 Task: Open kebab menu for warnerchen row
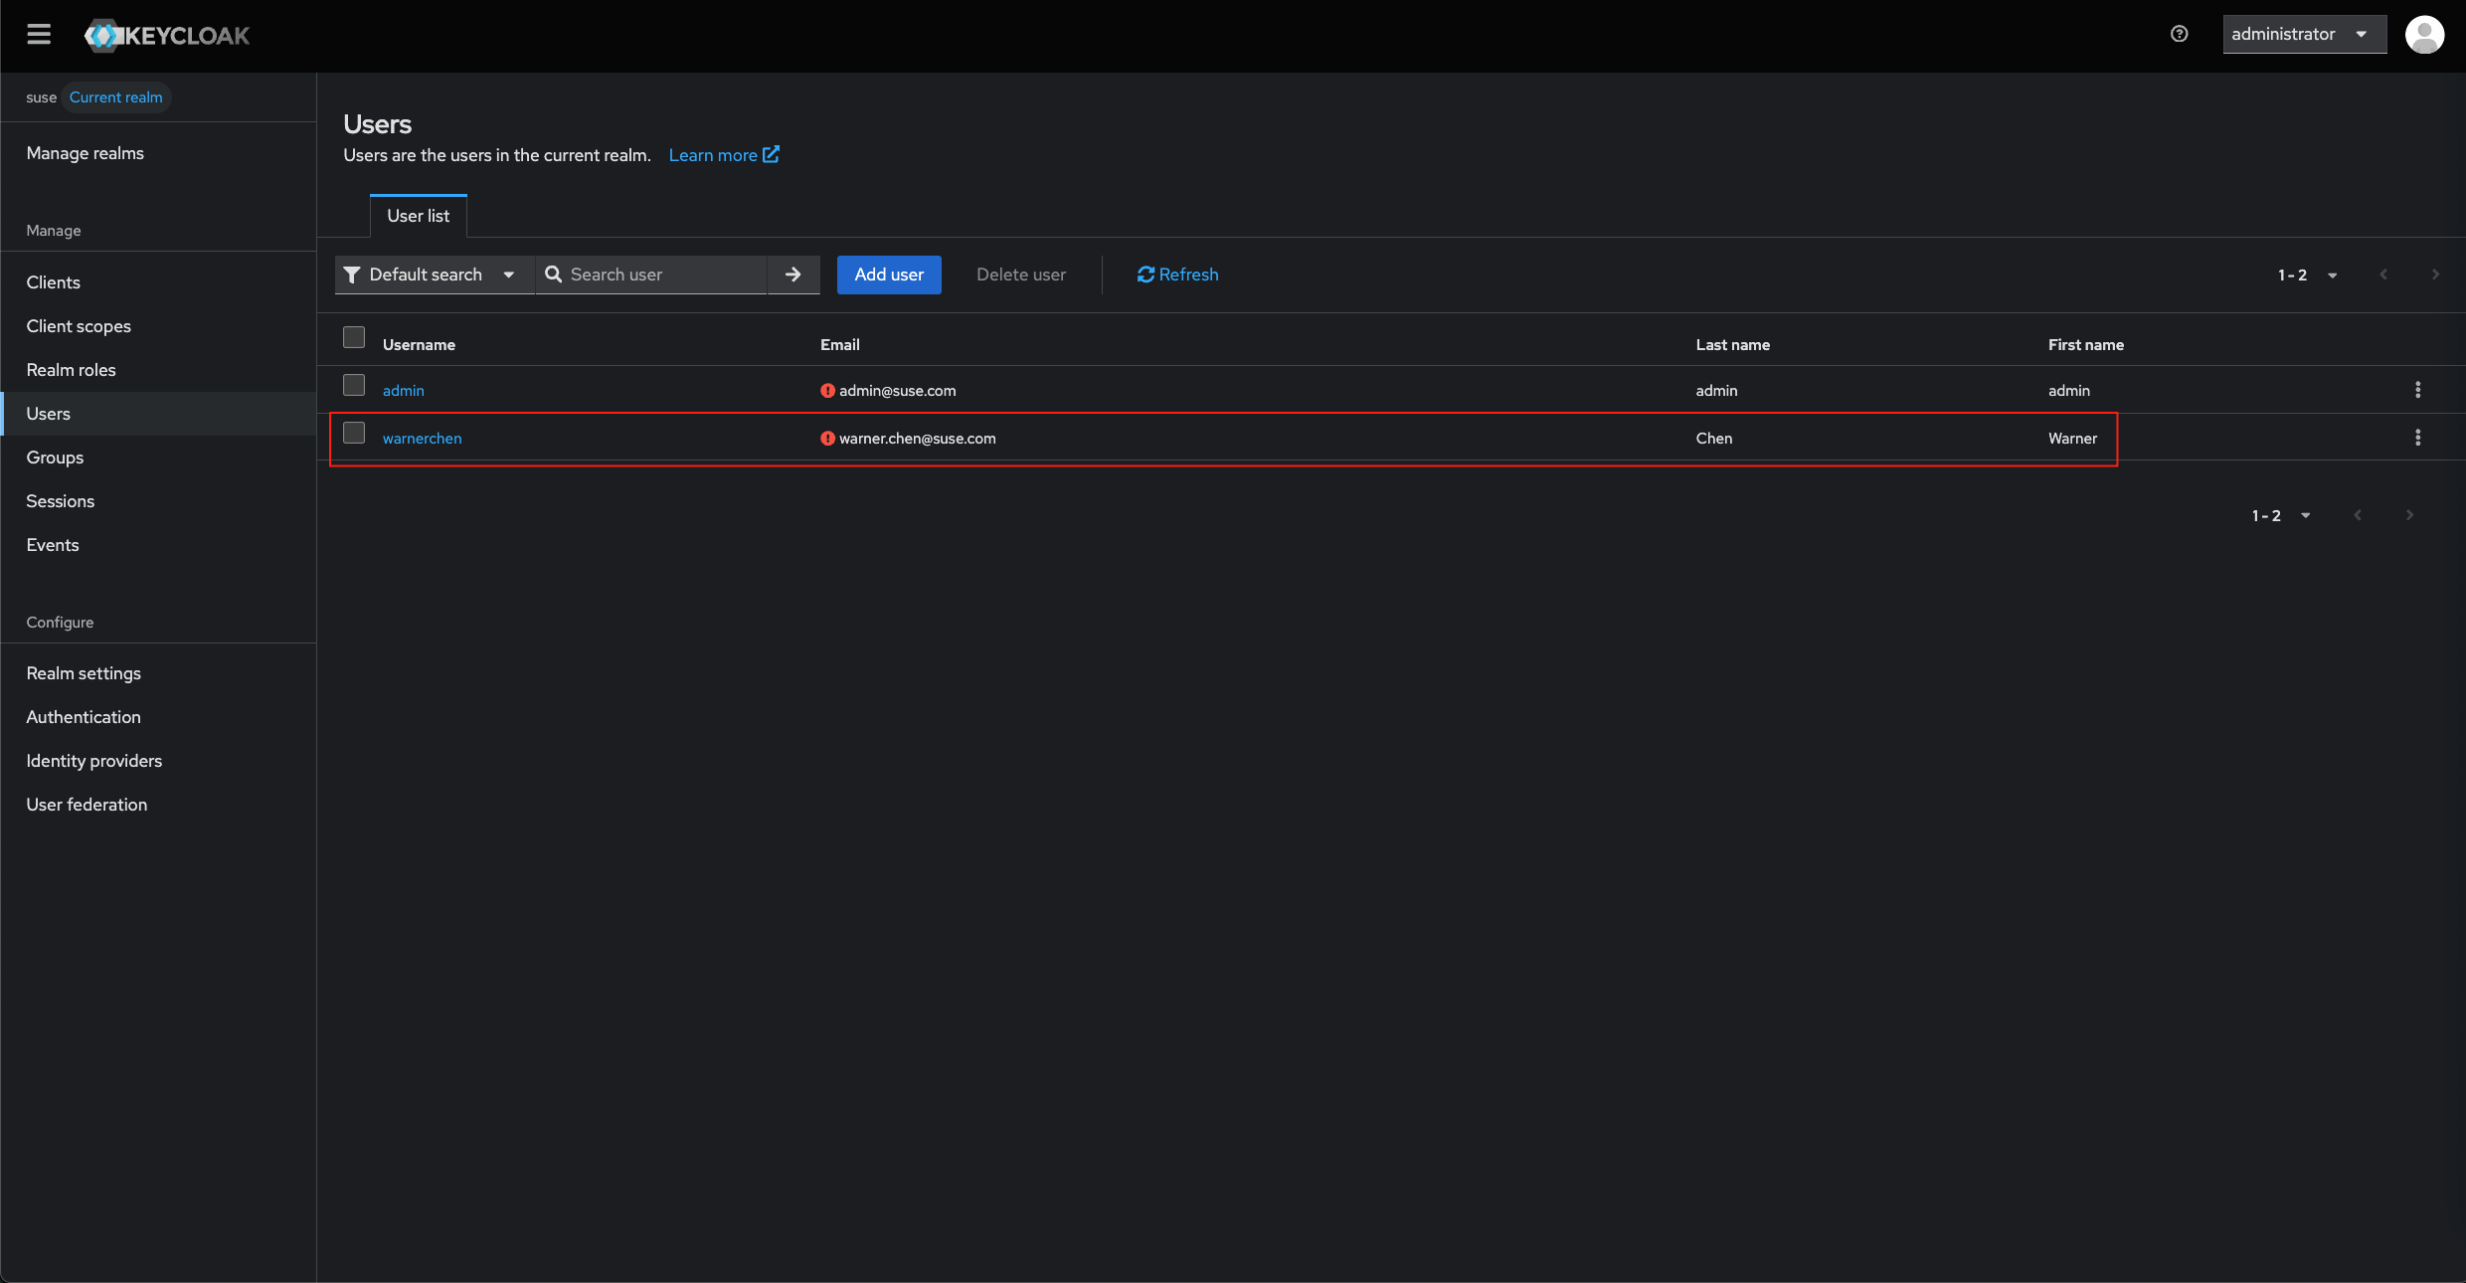(x=2417, y=438)
